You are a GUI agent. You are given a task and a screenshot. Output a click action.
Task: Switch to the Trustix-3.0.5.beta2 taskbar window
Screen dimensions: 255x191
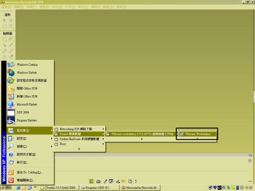click(x=59, y=188)
